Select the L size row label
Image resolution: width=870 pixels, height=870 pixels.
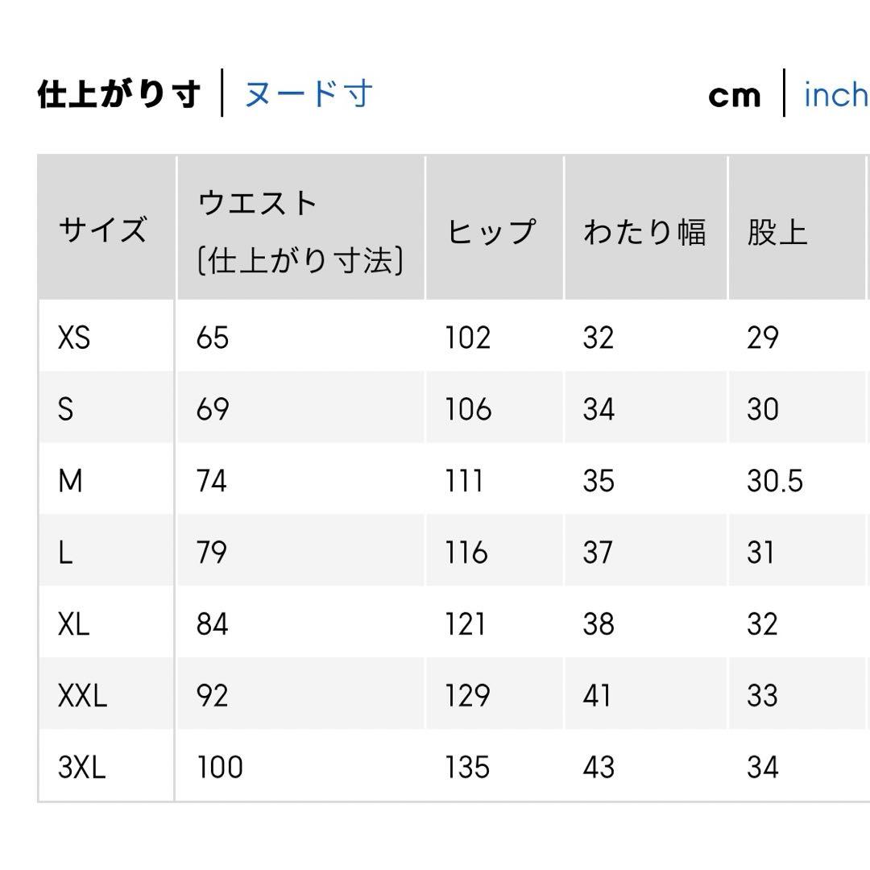point(65,553)
